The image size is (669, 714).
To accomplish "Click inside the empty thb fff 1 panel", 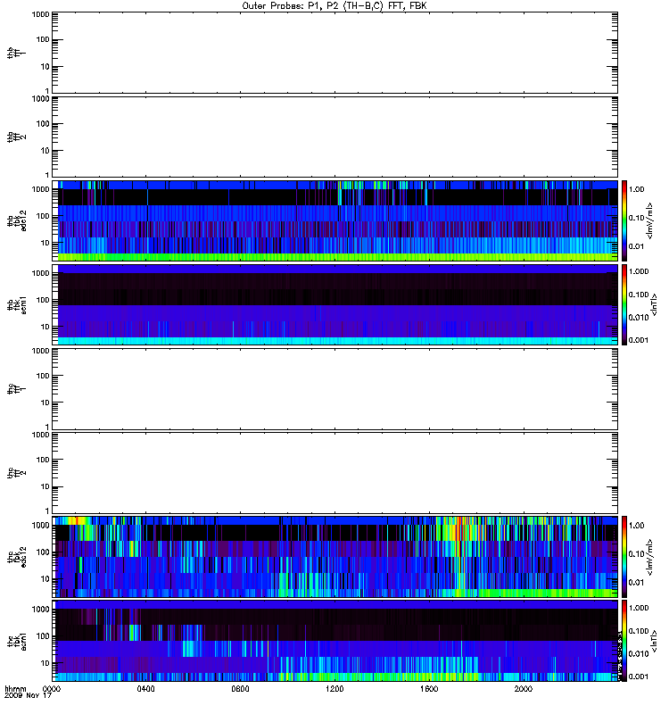I will 334,53.
